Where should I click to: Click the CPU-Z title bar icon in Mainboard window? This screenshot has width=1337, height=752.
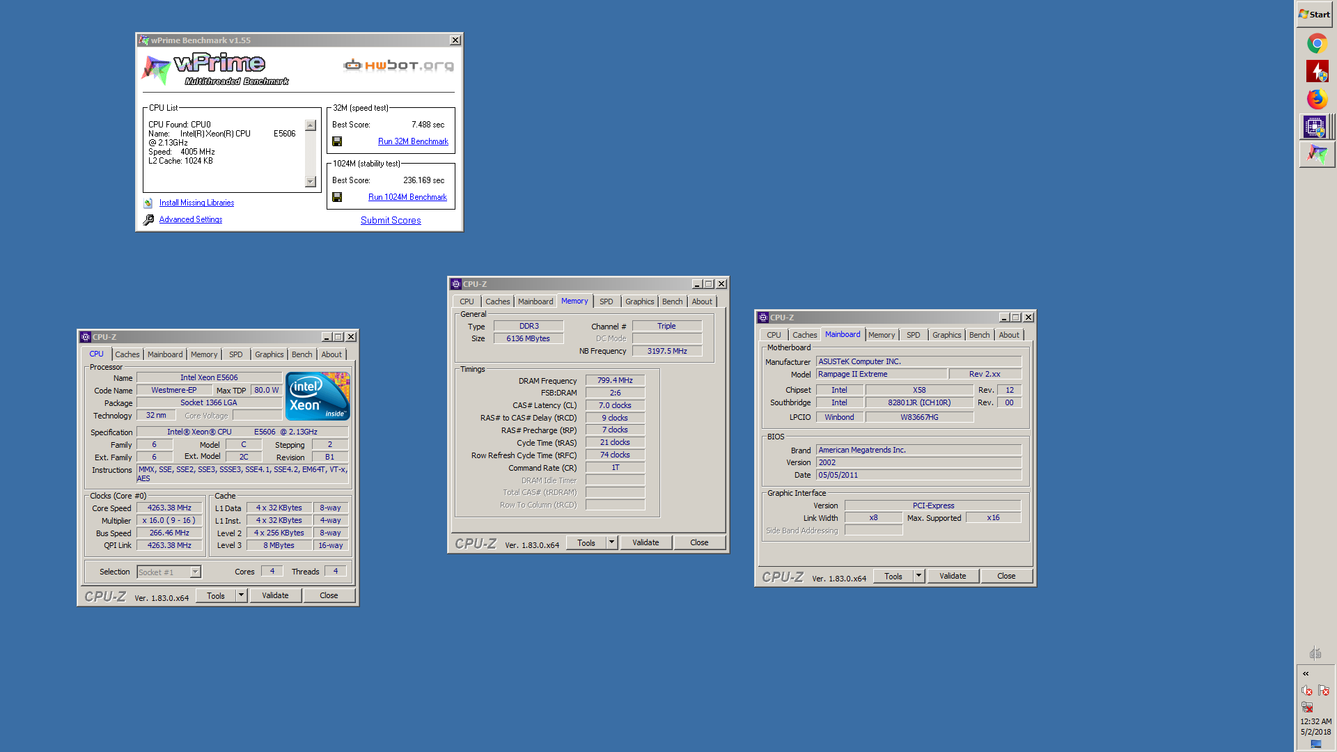pyautogui.click(x=763, y=318)
